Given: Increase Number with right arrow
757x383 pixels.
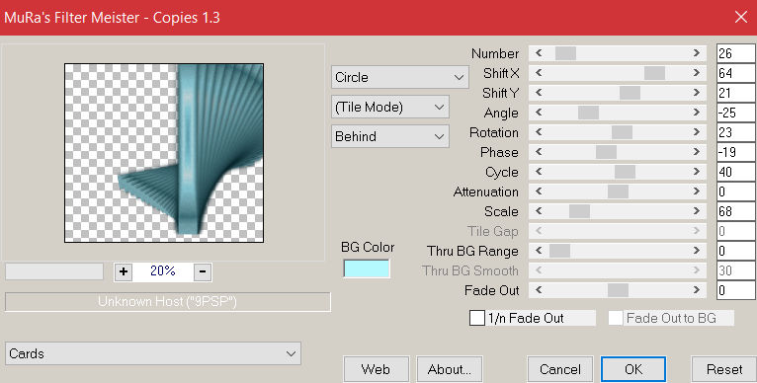Looking at the screenshot, I should point(696,53).
